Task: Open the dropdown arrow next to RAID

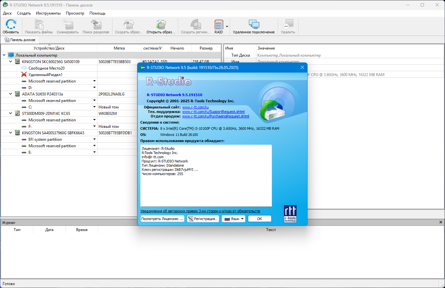Action: 227,27
